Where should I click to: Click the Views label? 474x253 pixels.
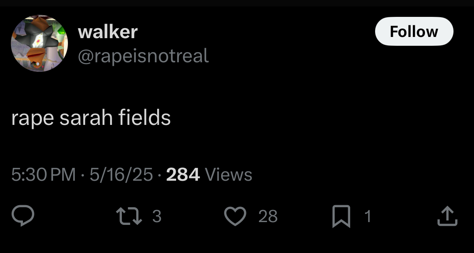(x=228, y=174)
